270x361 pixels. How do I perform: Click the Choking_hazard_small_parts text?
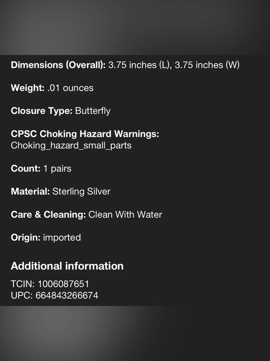point(71,146)
